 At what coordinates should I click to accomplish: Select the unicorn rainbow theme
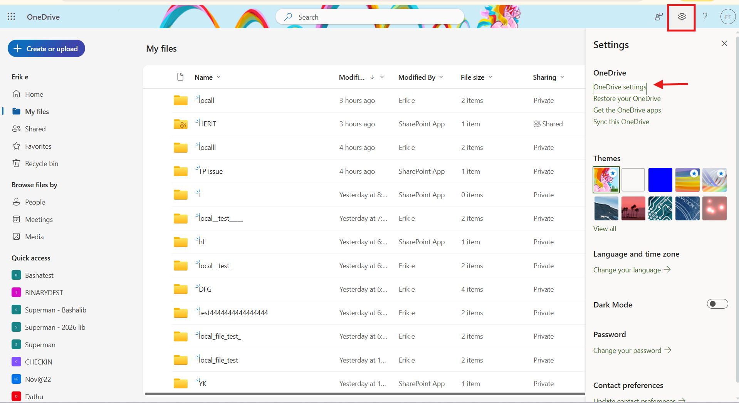[x=606, y=180]
